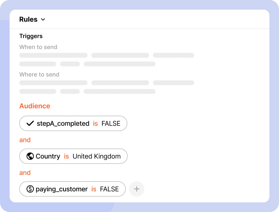The height and width of the screenshot is (212, 279).
Task: Toggle the 'and' connector after the stepA_completed rule
Action: point(25,140)
